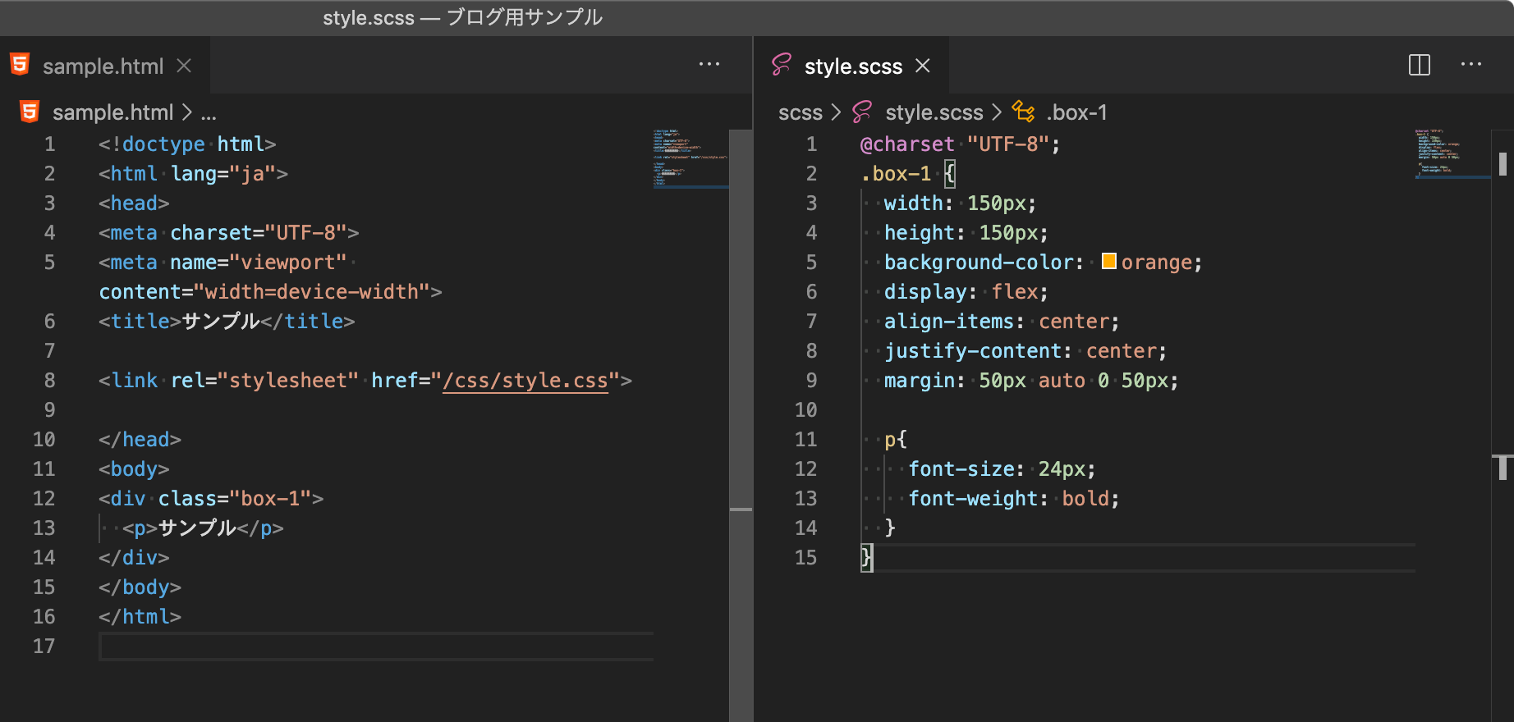
Task: Click the '</html>' closing tag
Action: point(140,617)
